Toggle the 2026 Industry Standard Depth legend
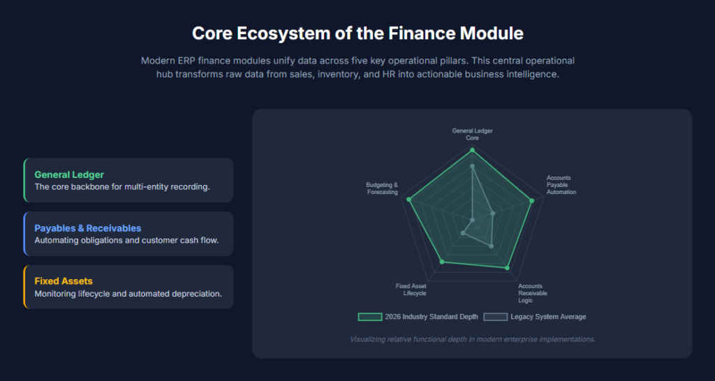The height and width of the screenshot is (381, 715). (x=418, y=317)
